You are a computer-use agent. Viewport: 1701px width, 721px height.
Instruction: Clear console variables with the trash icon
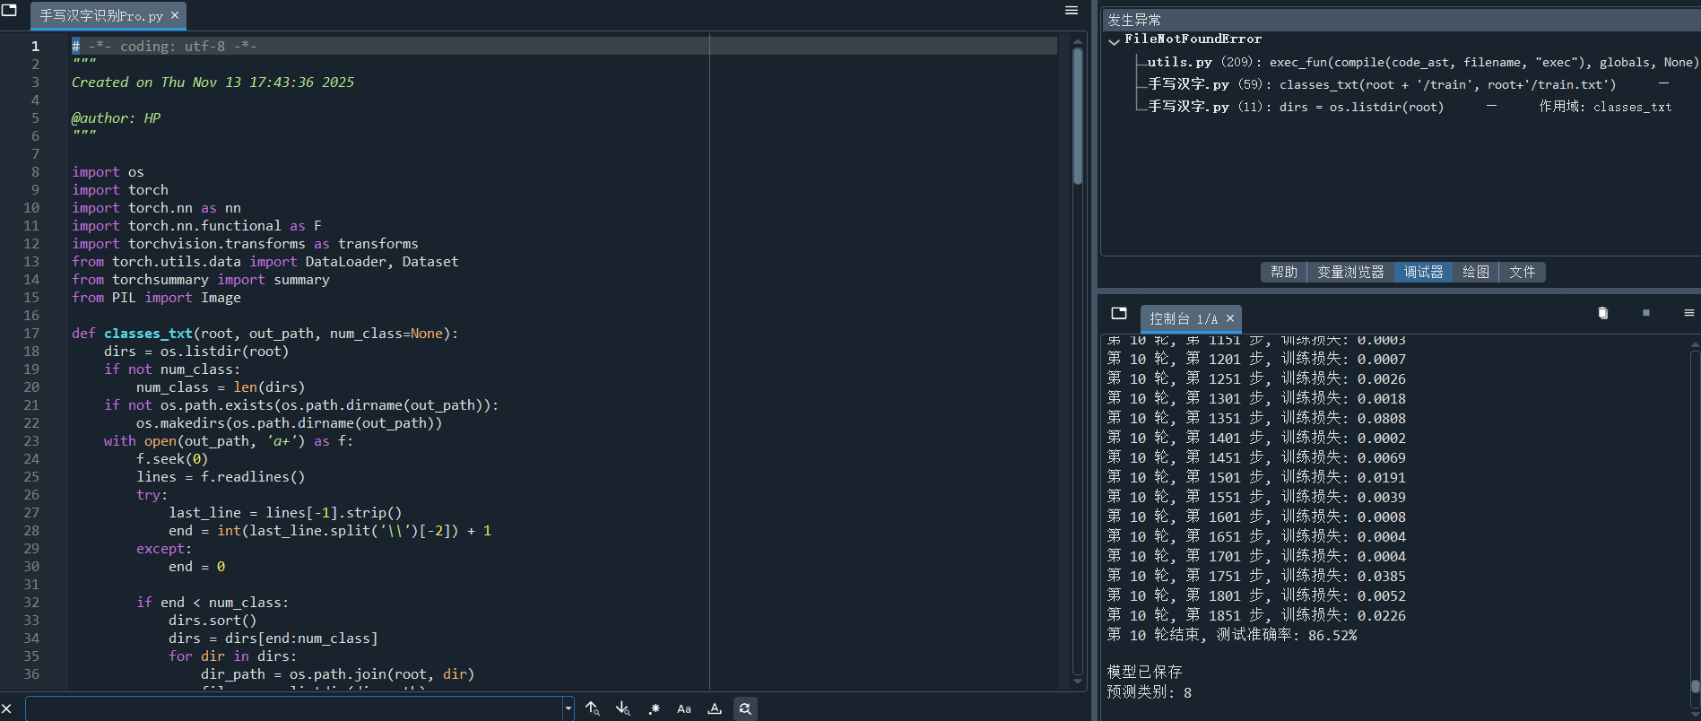[1603, 313]
